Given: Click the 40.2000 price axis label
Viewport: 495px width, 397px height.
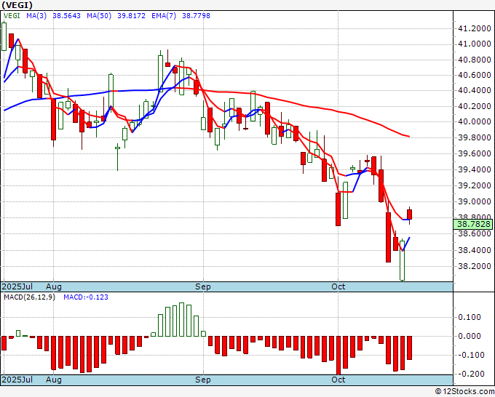Looking at the screenshot, I should [x=474, y=106].
